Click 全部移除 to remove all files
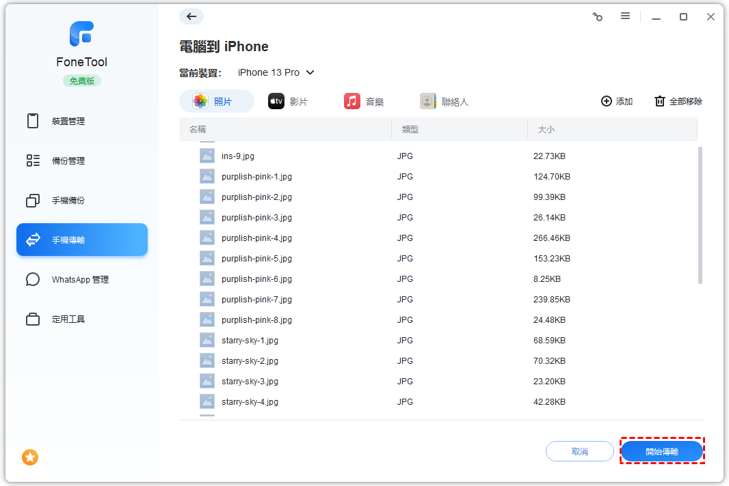Image resolution: width=729 pixels, height=486 pixels. (678, 102)
